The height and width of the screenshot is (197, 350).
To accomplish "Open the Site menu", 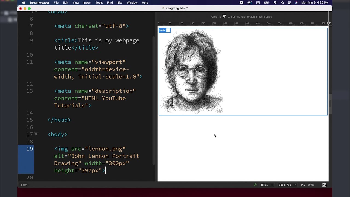I will coord(120,2).
